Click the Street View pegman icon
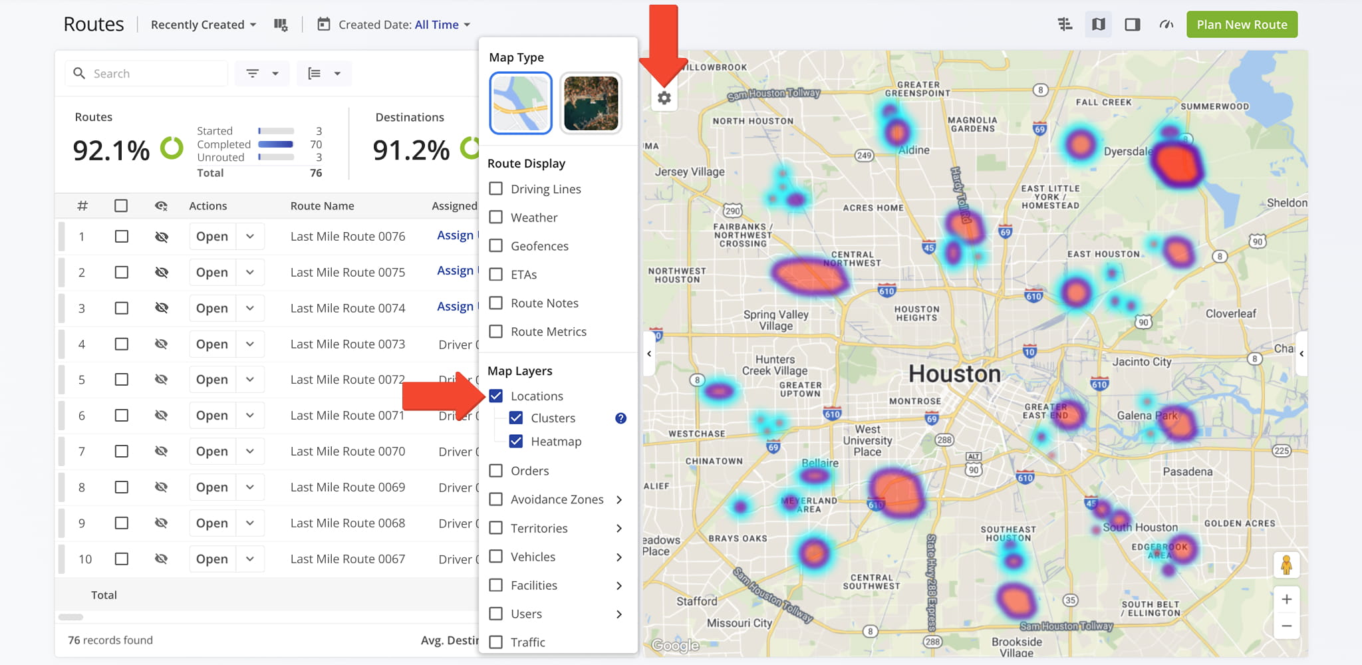The width and height of the screenshot is (1362, 665). 1286,565
